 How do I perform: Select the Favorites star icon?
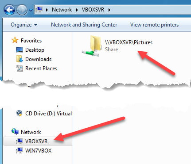[x=15, y=40]
